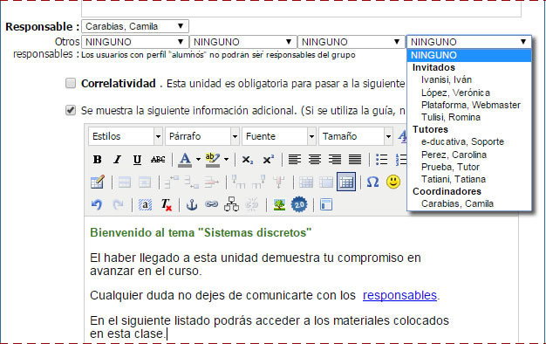Toggle bold formatting
This screenshot has height=344, width=546.
coord(98,160)
